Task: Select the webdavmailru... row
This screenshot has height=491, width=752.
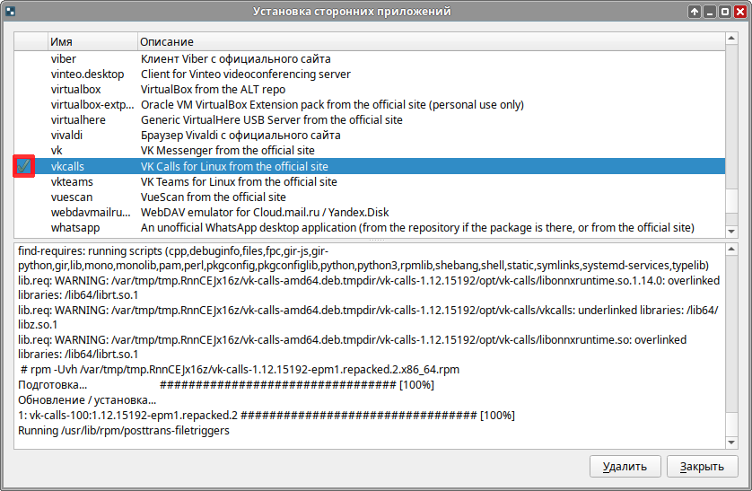Action: [370, 213]
